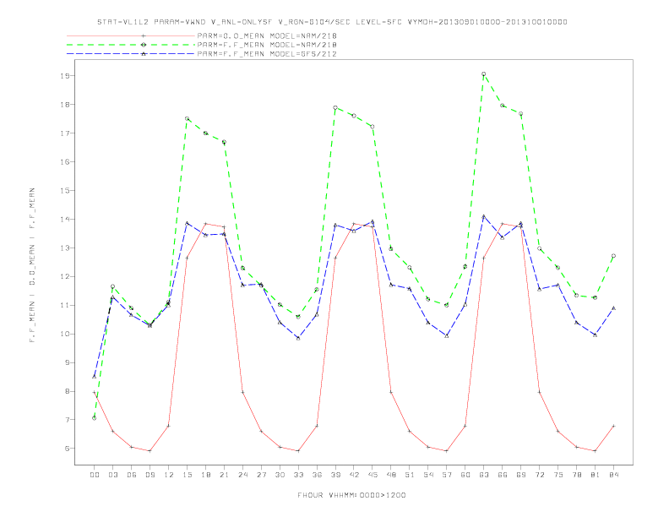Click the x-axis tick label 84

point(613,475)
